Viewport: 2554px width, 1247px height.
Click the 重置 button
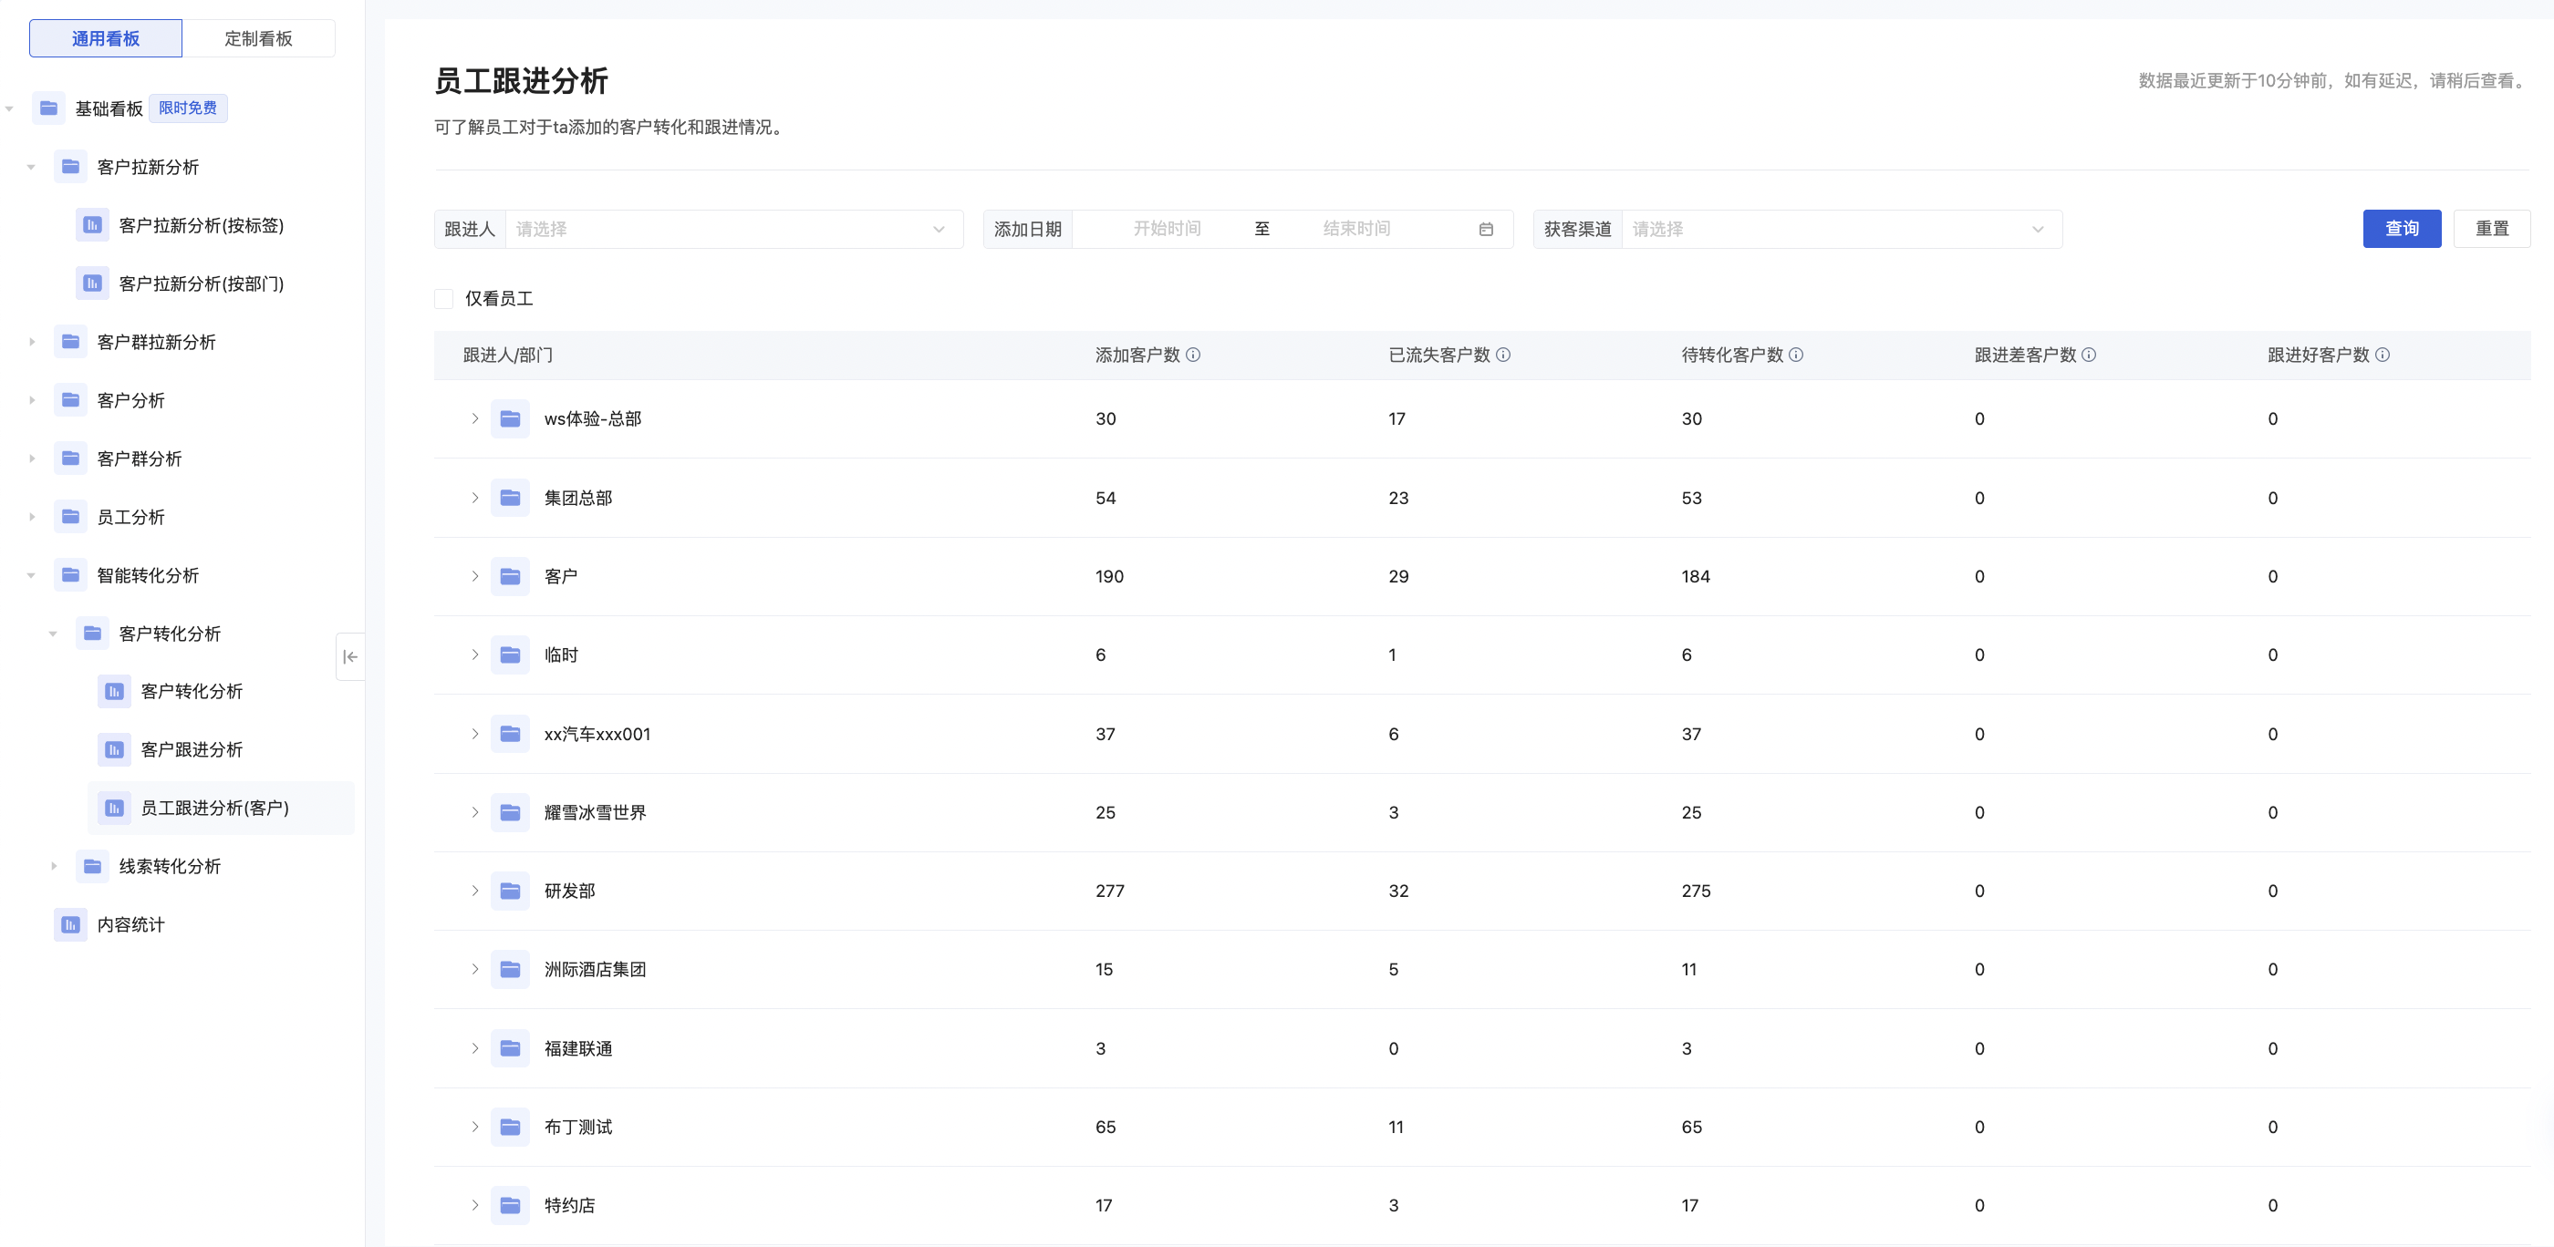(x=2492, y=229)
